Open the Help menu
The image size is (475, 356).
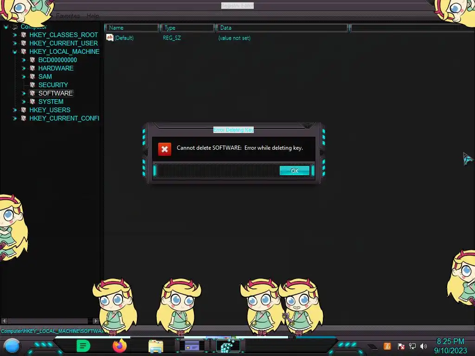point(93,16)
